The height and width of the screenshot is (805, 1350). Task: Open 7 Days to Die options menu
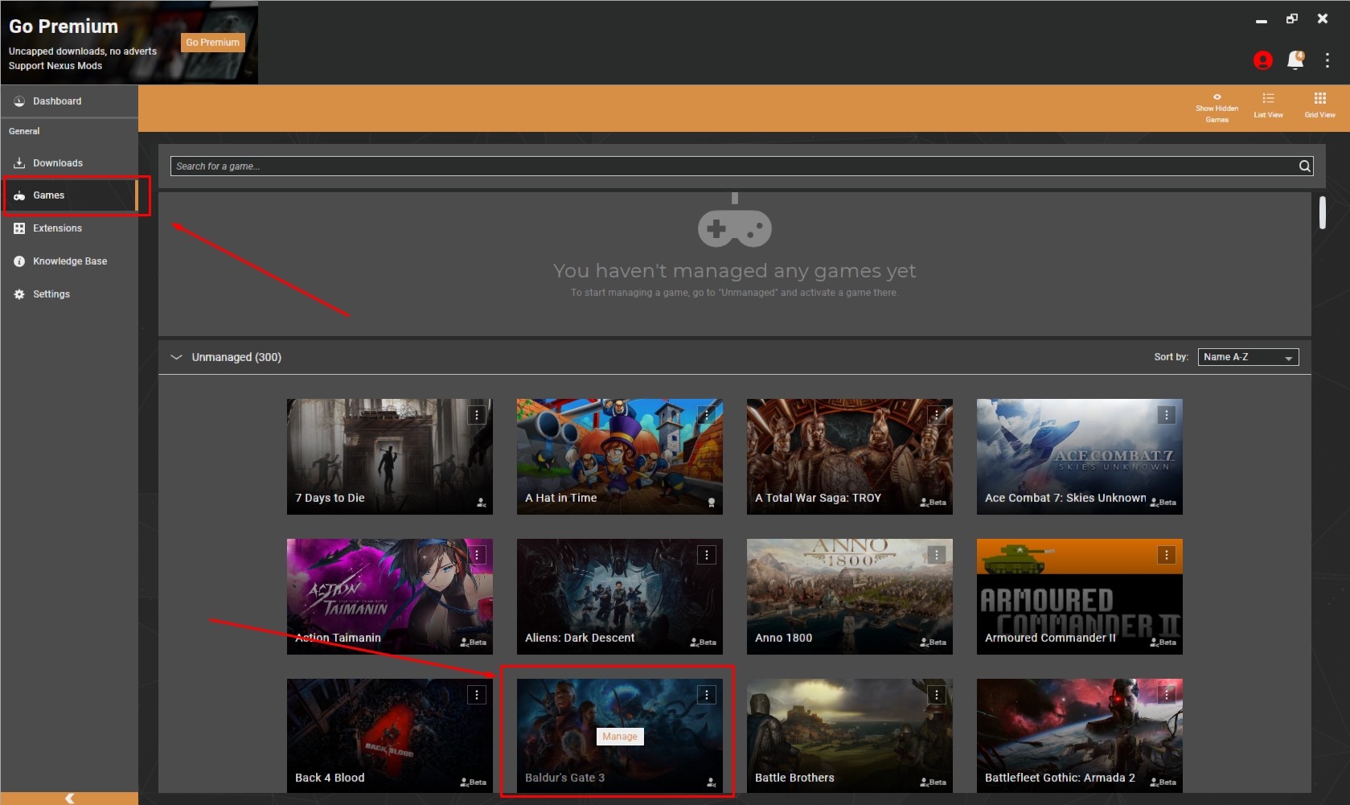click(477, 415)
